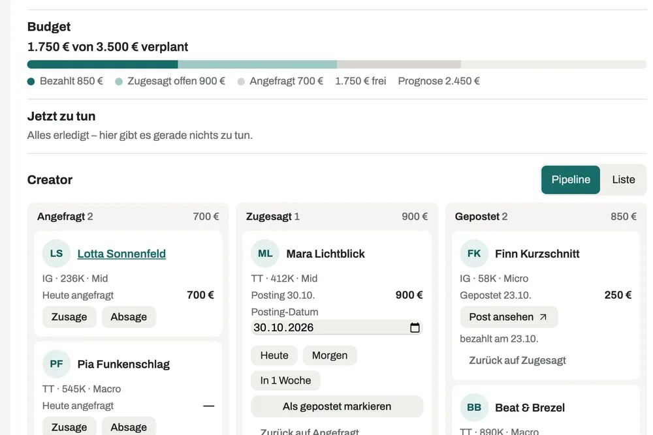The width and height of the screenshot is (653, 435).
Task: Click the Posting-Datum input 30.10.2026
Action: 337,327
